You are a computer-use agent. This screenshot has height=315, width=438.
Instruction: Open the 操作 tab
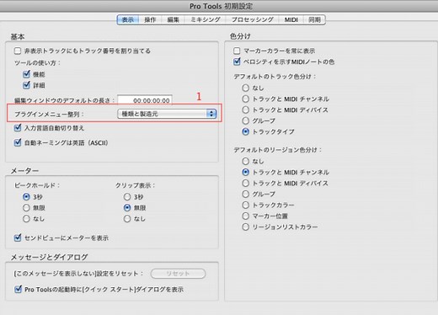pos(150,19)
